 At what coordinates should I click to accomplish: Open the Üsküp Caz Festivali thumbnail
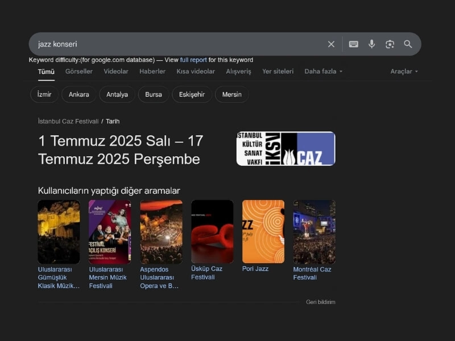click(212, 232)
